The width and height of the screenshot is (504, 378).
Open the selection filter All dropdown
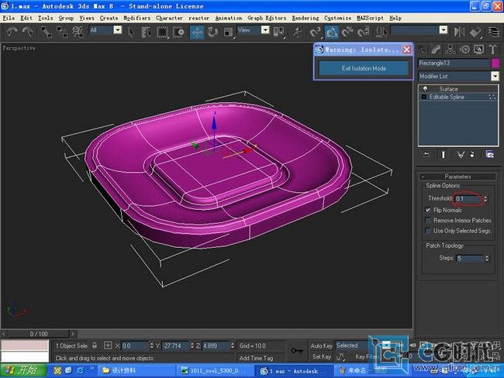pyautogui.click(x=118, y=30)
